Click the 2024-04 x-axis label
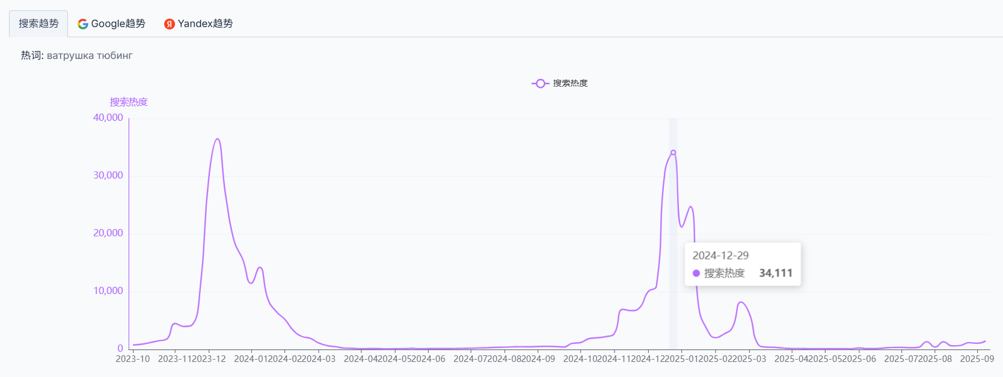This screenshot has width=1003, height=377. (360, 359)
